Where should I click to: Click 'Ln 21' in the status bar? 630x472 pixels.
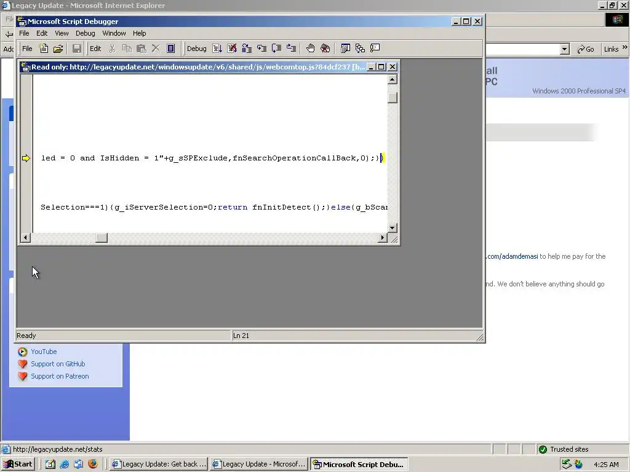[241, 336]
